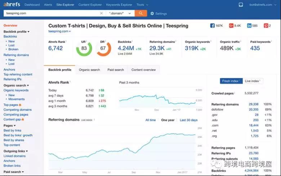Click Referring IPs count 23,760
Viewport: 281px width, 176px height.
(x=254, y=153)
